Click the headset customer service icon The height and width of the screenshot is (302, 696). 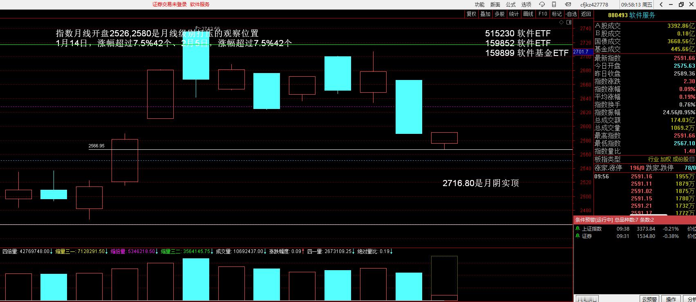[x=542, y=4]
